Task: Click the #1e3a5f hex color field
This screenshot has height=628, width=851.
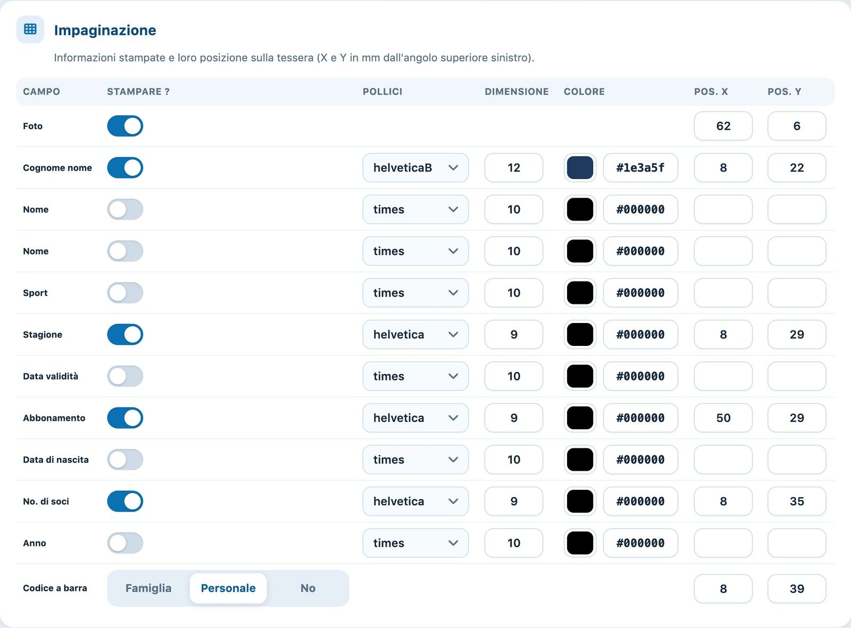Action: [640, 167]
